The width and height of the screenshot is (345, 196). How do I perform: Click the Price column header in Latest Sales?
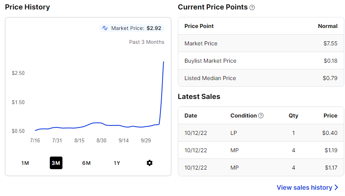click(330, 116)
